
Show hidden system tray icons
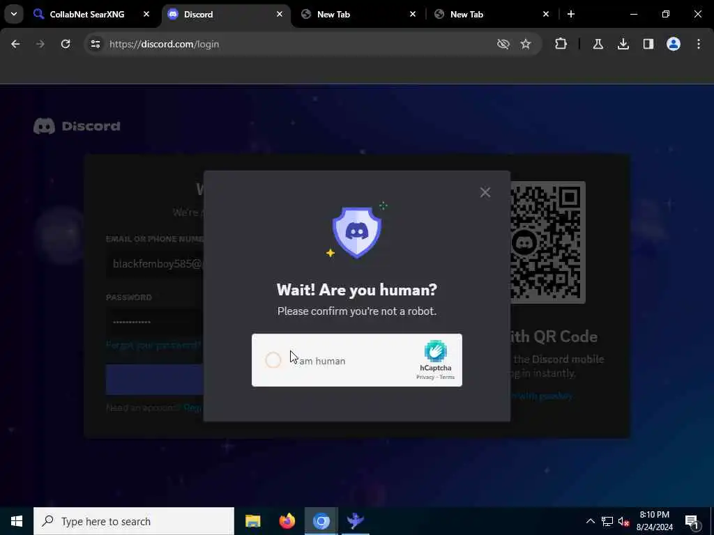click(590, 521)
